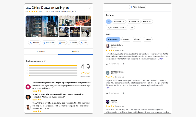Open the street view photo with man walking
Screen dimensions: 196x117
pos(64,32)
